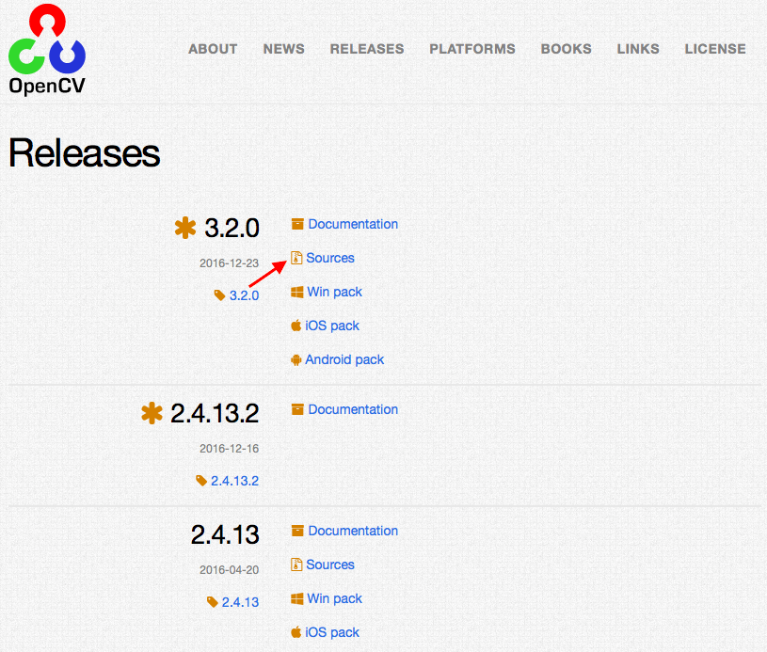
Task: Select PLATFORMS in the navigation bar
Action: click(x=472, y=49)
